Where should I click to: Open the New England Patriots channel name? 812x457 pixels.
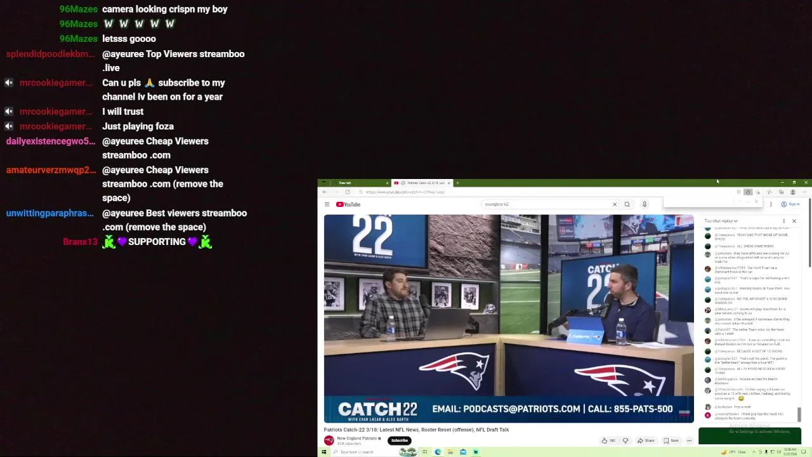pos(357,439)
